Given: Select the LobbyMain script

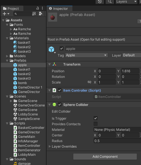Looking at the screenshot, I should point(25,155).
